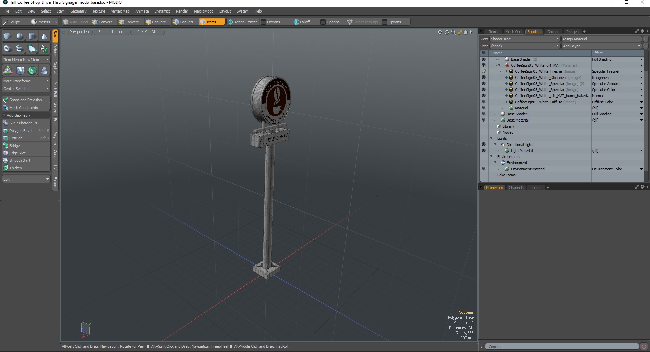Click Shaded Texture viewport style button
The image size is (650, 352).
pyautogui.click(x=111, y=32)
